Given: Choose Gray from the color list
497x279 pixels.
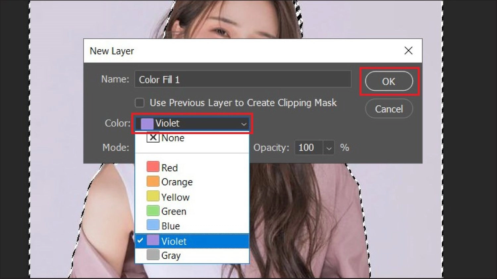Looking at the screenshot, I should [x=192, y=256].
